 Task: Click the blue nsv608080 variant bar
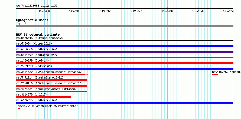(x=125, y=46)
